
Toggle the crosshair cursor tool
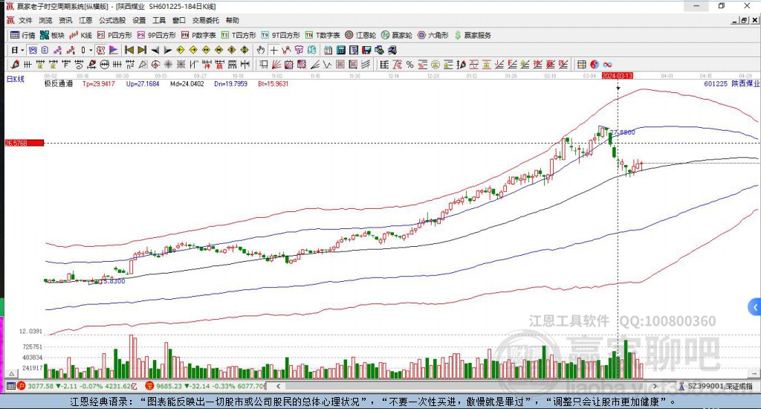pos(273,50)
